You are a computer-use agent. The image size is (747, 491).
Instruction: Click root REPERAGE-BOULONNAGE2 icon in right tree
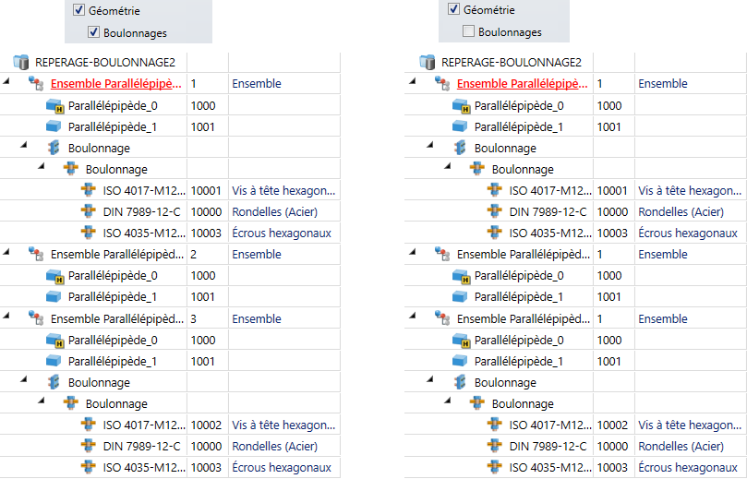427,63
